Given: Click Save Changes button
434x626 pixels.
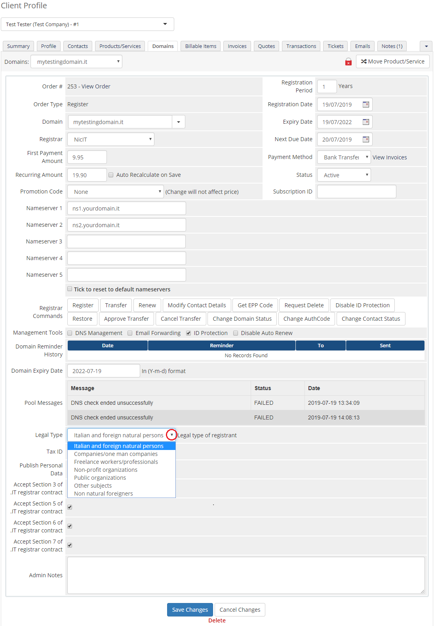Looking at the screenshot, I should [x=190, y=610].
